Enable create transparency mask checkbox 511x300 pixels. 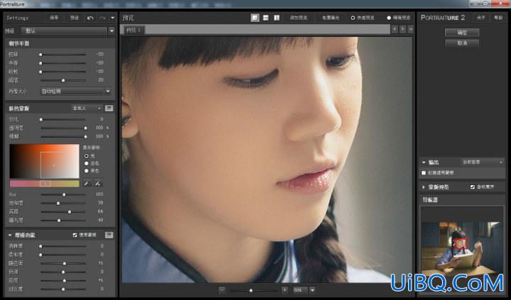pos(424,172)
